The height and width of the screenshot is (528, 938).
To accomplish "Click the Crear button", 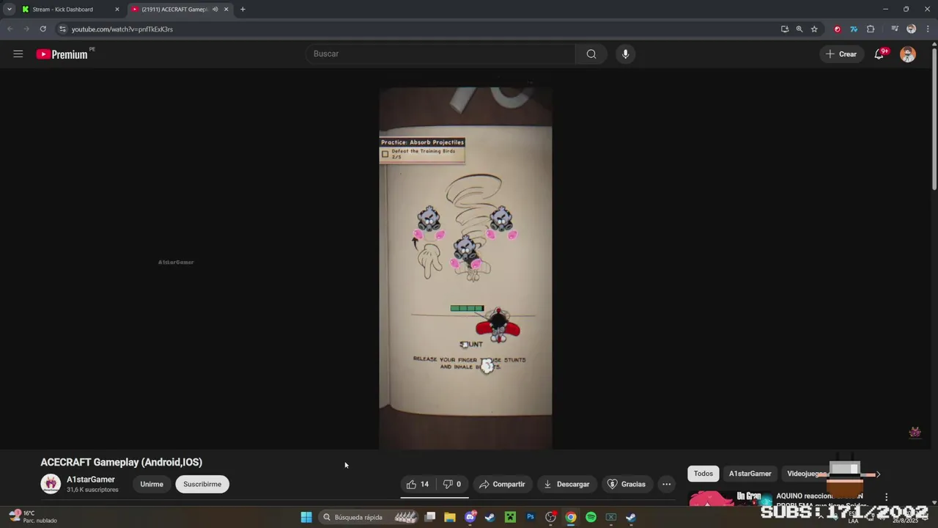I will (x=841, y=54).
